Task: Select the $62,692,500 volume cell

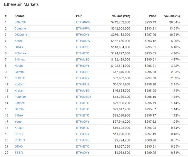Action: (121, 78)
